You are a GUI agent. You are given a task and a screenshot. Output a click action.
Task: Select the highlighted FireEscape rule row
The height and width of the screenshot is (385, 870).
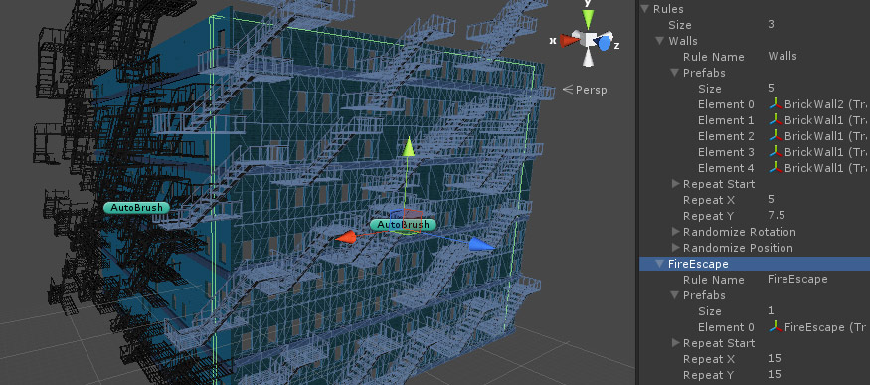tap(755, 264)
